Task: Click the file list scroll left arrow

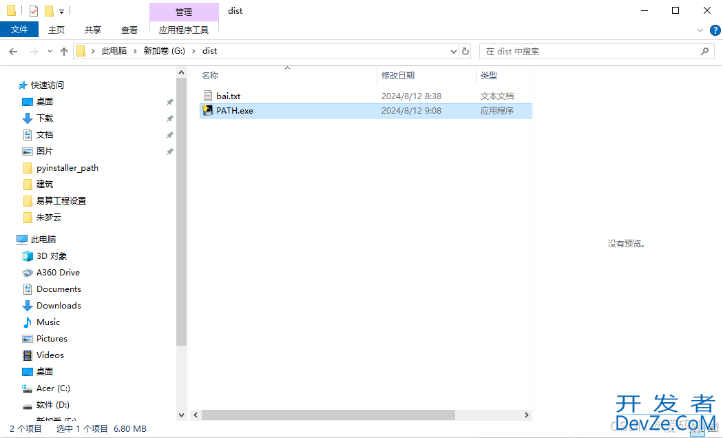Action: 196,415
